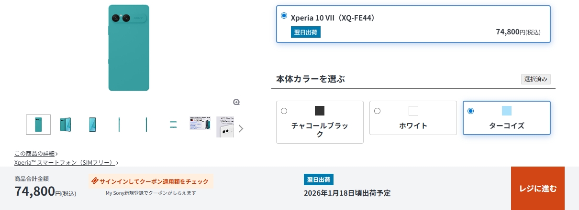Viewport: 579px width, 210px height.
Task: Choose the ホワイト color radio option
Action: [x=377, y=111]
